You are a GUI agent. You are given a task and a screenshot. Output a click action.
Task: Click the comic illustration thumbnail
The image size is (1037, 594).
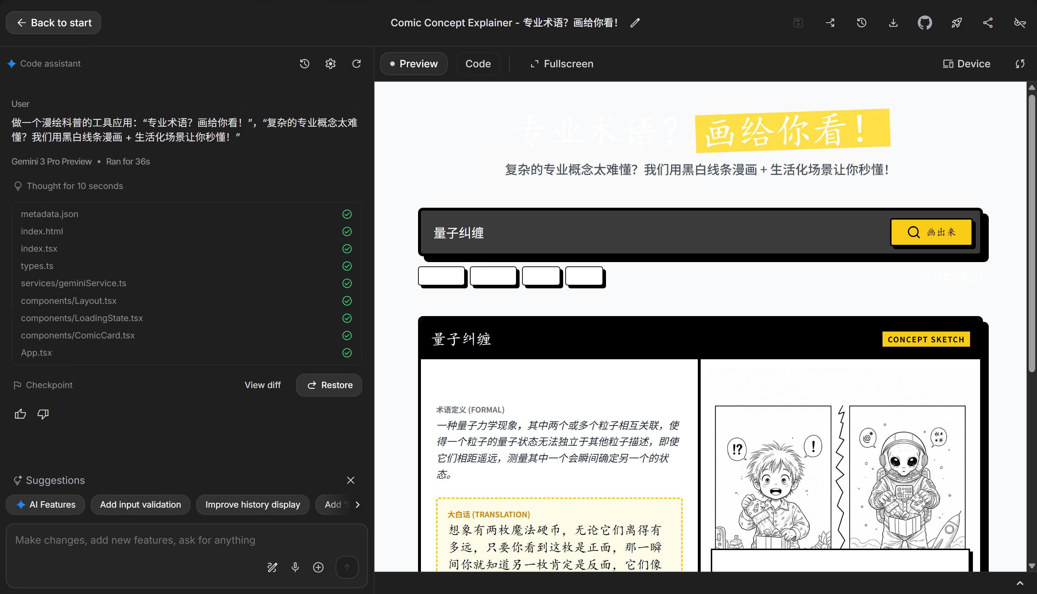coord(840,477)
